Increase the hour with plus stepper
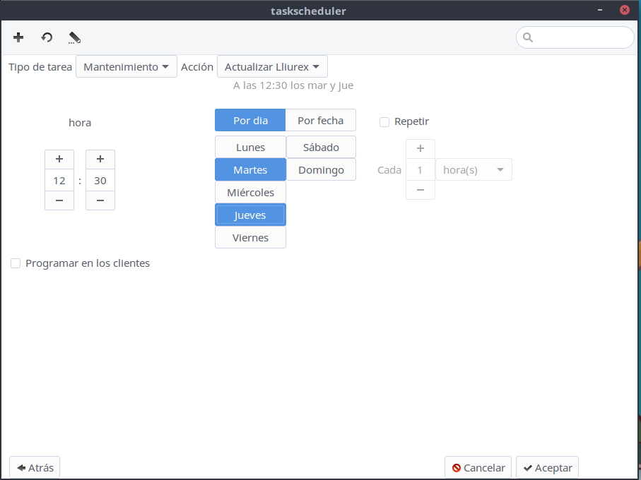Image resolution: width=641 pixels, height=480 pixels. tap(59, 160)
